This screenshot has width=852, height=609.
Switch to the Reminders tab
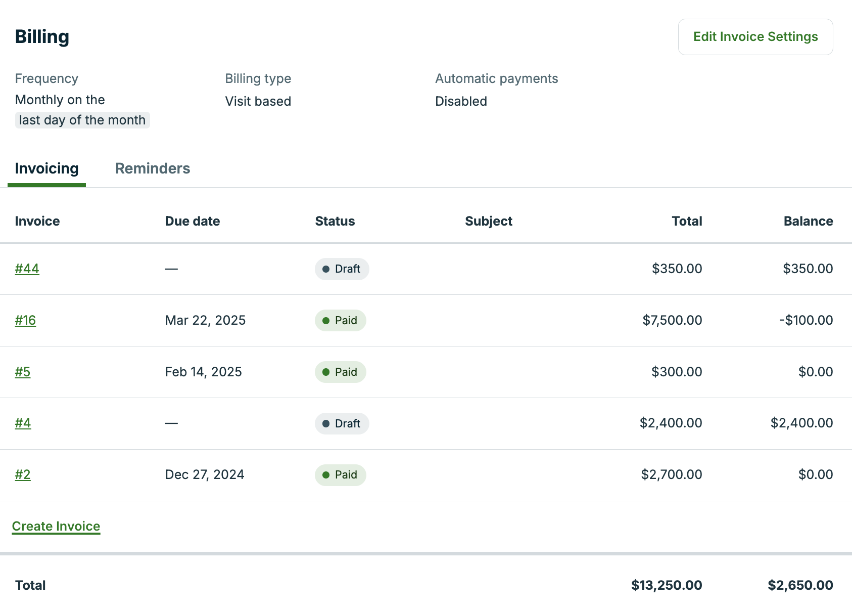pos(152,168)
